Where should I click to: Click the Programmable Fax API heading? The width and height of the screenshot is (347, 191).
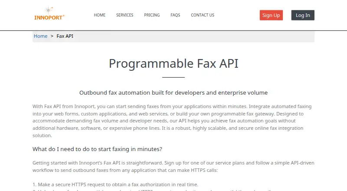(x=173, y=63)
